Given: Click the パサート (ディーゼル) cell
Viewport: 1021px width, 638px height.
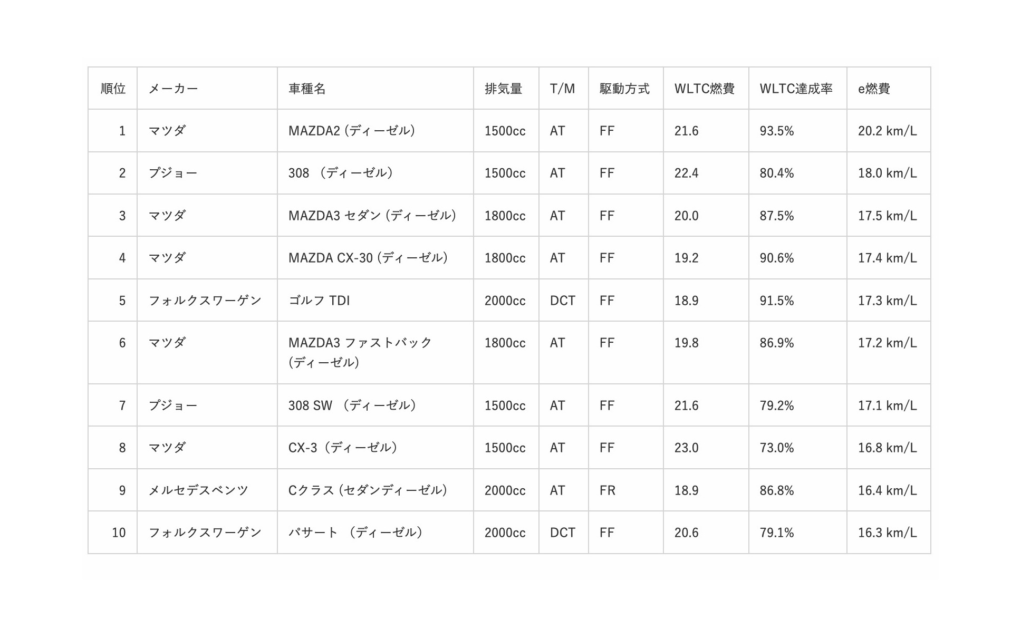Looking at the screenshot, I should (x=355, y=533).
